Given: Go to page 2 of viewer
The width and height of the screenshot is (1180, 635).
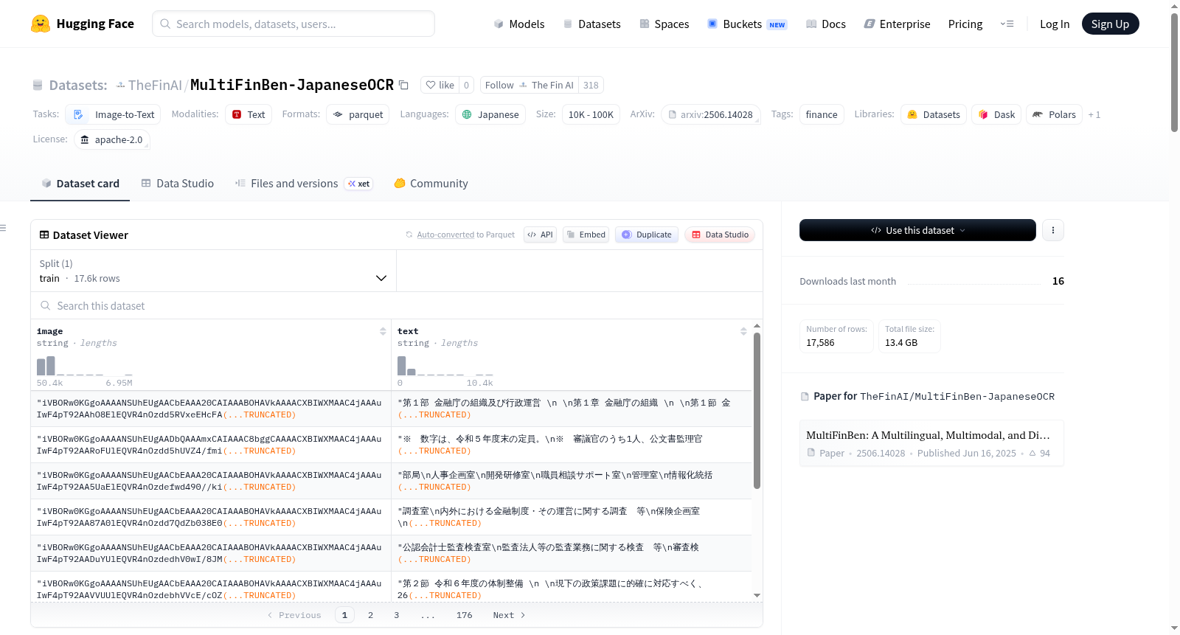Looking at the screenshot, I should (x=370, y=615).
